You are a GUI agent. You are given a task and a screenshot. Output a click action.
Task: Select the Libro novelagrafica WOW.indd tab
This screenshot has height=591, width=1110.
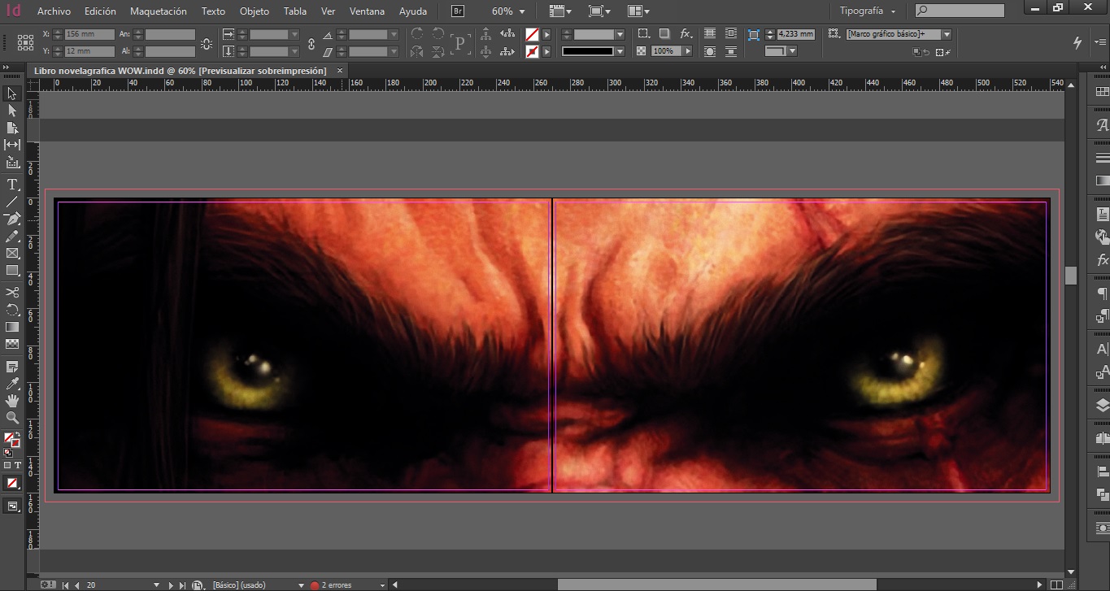point(180,71)
